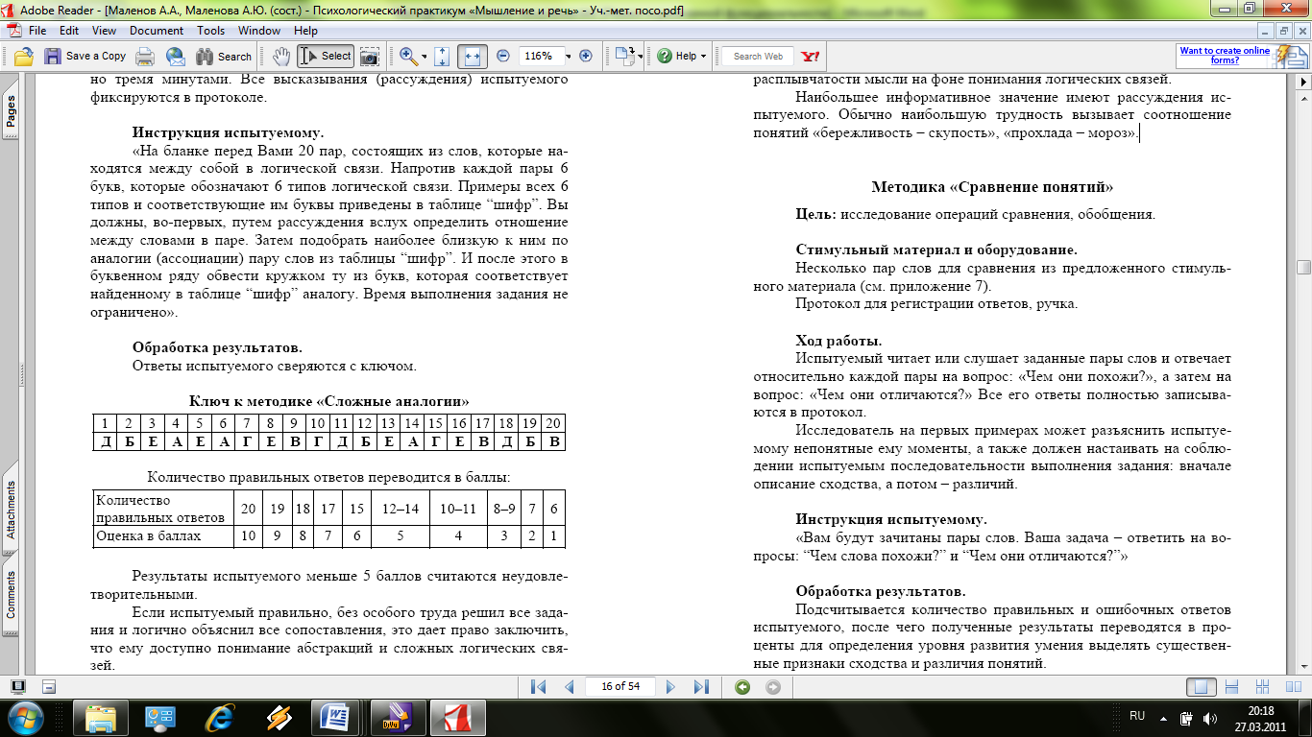Expand the rotate view dropdown arrow
This screenshot has width=1312, height=737.
click(x=641, y=57)
